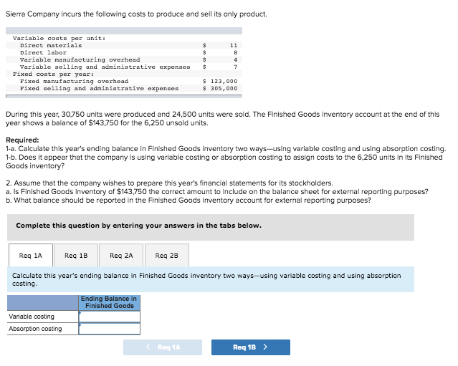Screen dimensions: 458x366
Task: Click the $ 305,000 value
Action: [x=220, y=88]
